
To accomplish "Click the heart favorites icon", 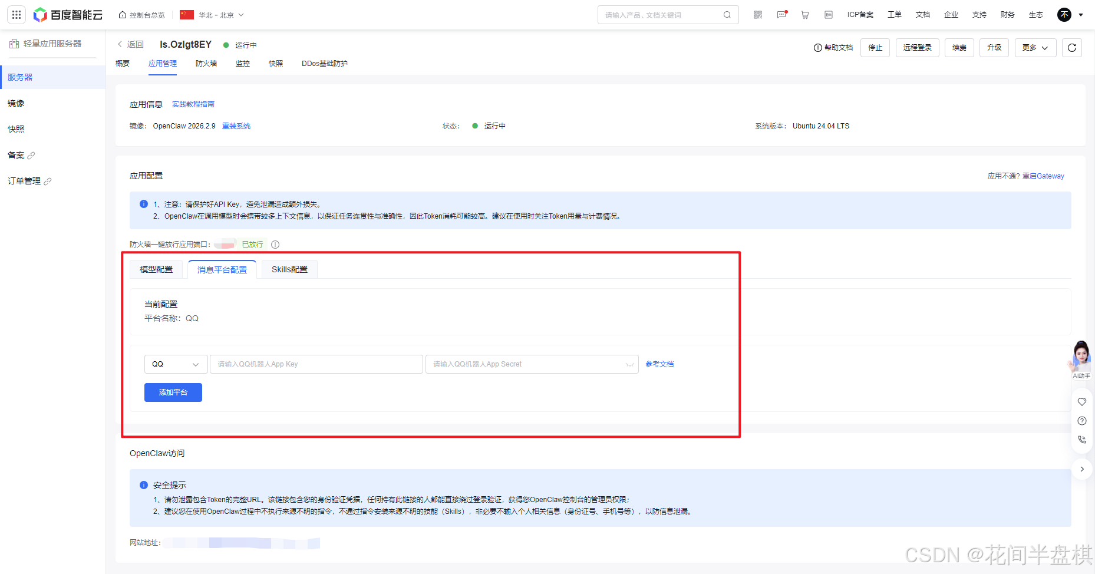I will pos(1082,402).
